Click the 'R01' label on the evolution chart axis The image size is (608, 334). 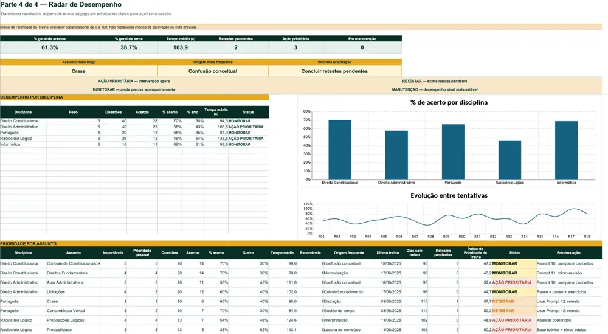[x=322, y=237]
